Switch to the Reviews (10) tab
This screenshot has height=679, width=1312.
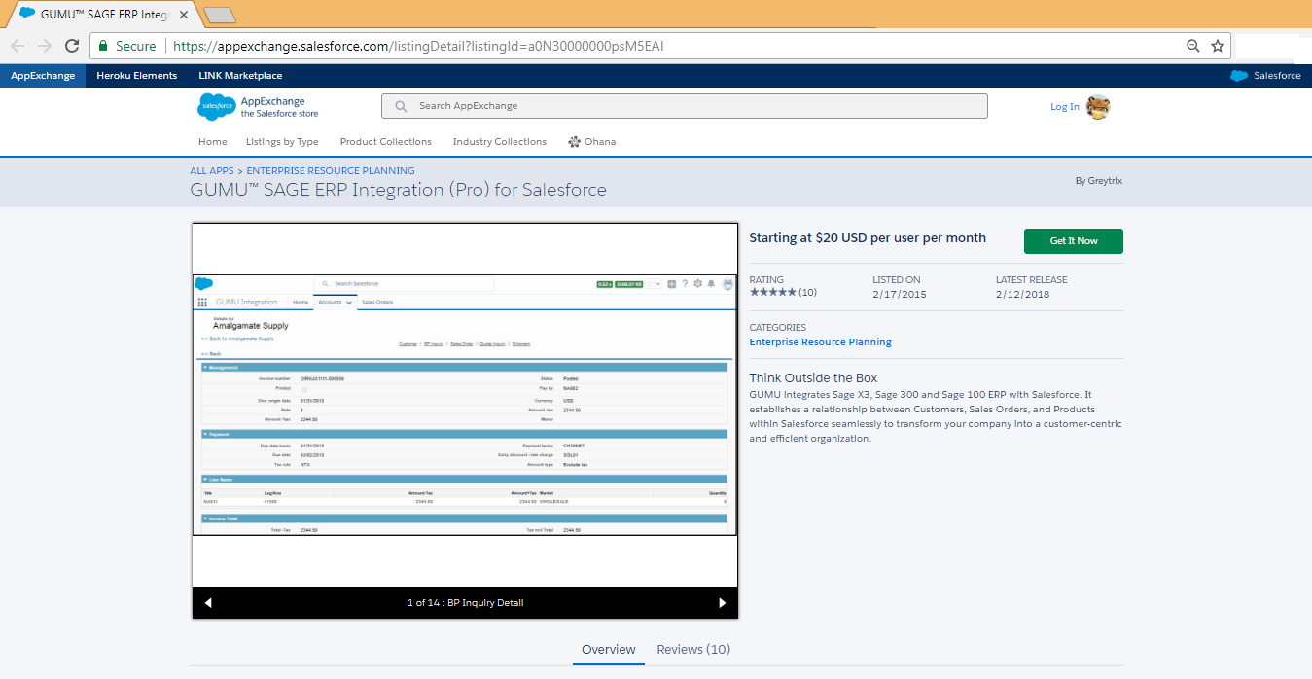coord(693,650)
